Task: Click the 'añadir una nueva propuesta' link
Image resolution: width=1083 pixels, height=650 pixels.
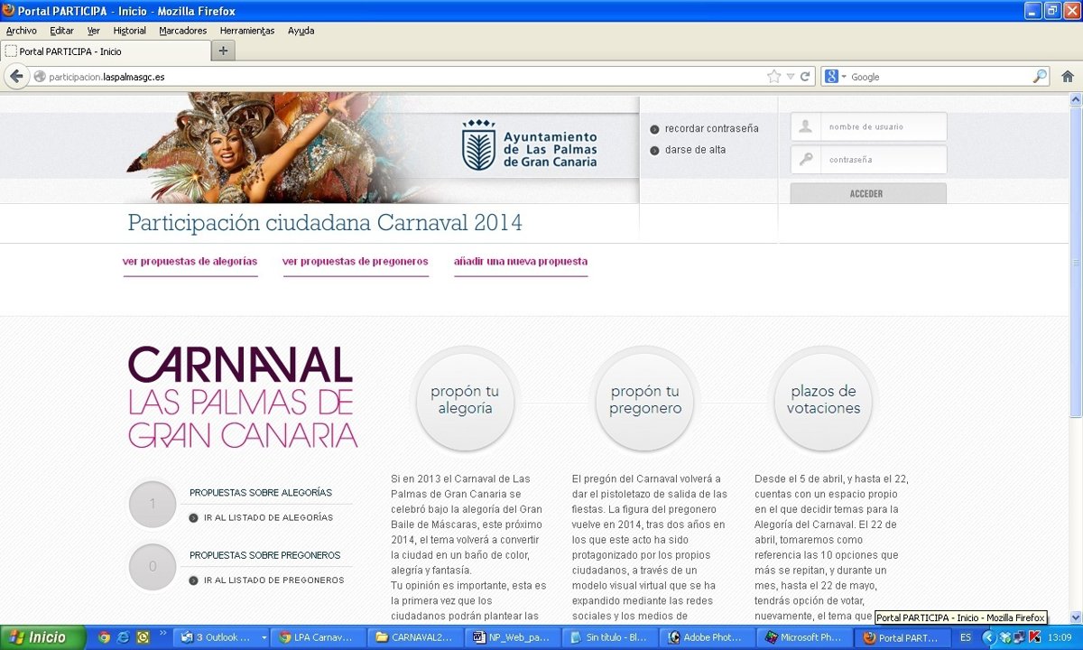Action: pyautogui.click(x=520, y=262)
